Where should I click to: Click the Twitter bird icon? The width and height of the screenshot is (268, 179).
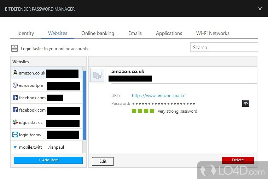coord(15,147)
